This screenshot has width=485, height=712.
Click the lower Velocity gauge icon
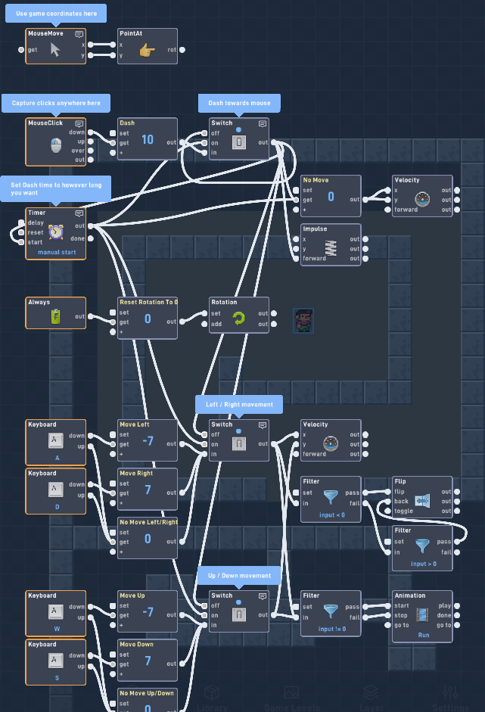pyautogui.click(x=331, y=443)
